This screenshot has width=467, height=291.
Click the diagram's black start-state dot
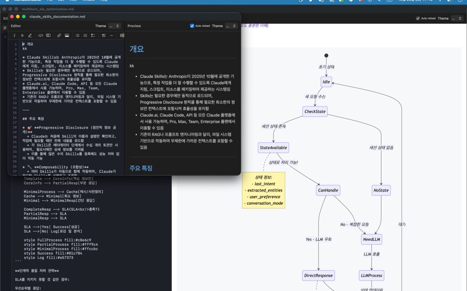point(326,55)
